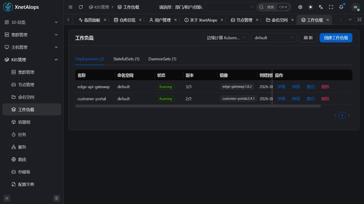The image size is (364, 204).
Task: Open the notifications bell icon
Action: click(341, 7)
